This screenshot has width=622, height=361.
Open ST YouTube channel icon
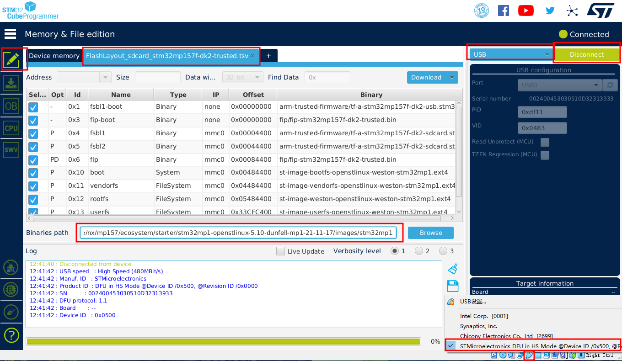pos(526,11)
